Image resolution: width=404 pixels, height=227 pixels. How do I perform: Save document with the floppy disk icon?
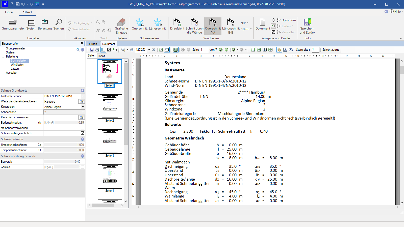[x=92, y=50]
